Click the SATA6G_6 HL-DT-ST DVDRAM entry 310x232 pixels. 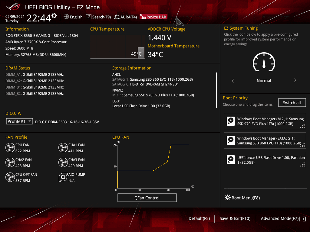point(145,84)
